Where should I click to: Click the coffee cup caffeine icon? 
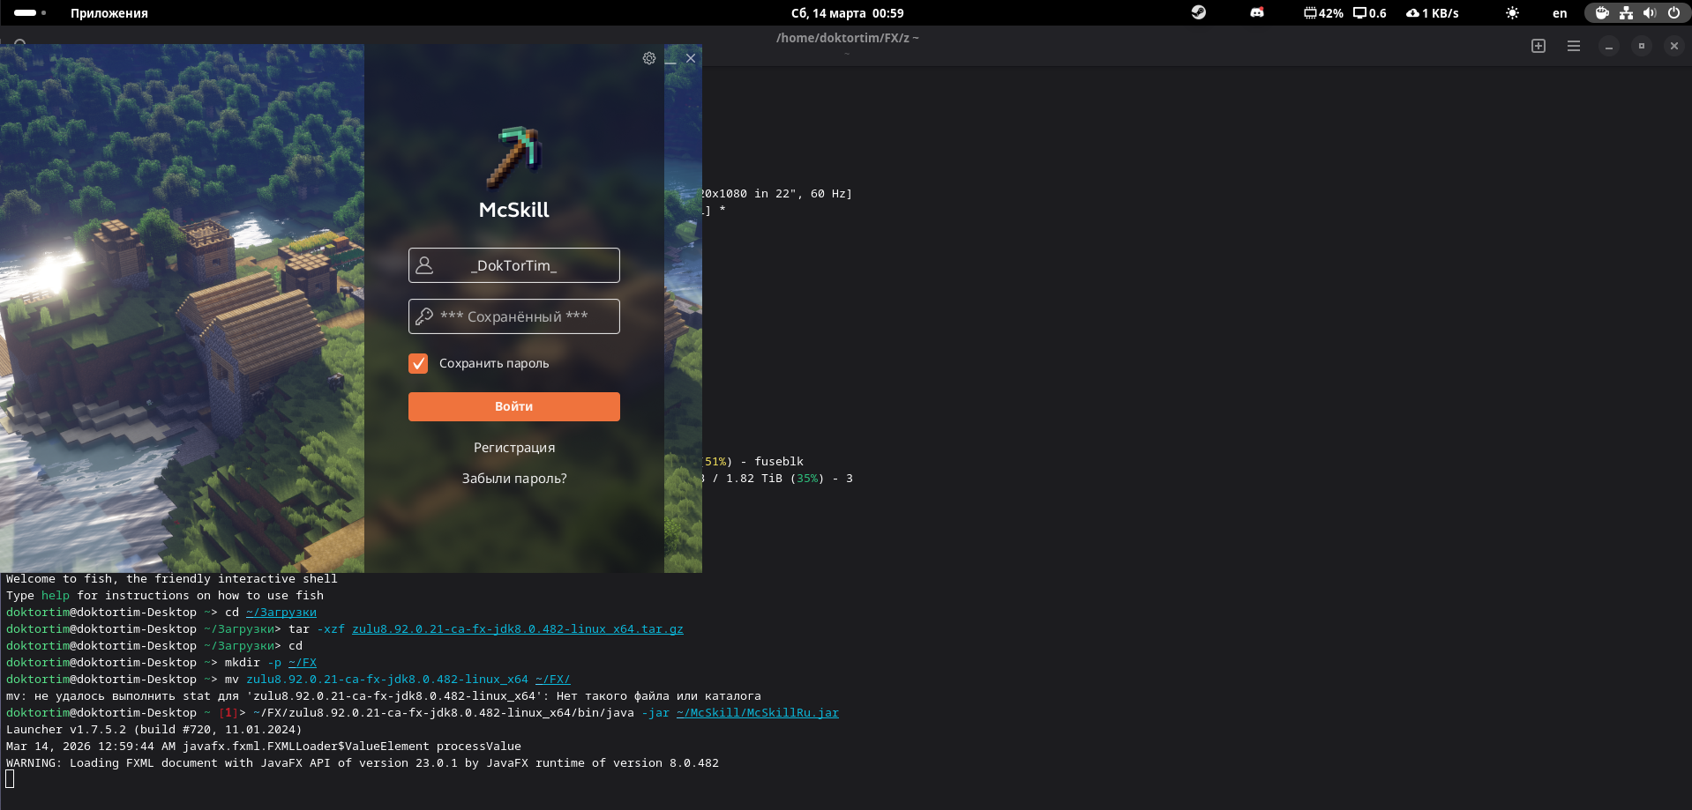tap(1602, 13)
